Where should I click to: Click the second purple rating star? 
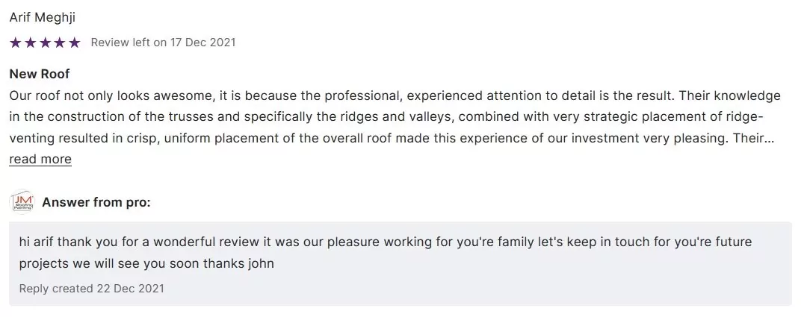30,43
